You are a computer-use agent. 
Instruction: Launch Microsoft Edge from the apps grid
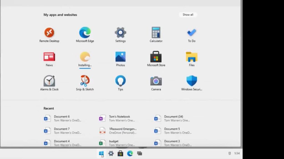tap(85, 35)
